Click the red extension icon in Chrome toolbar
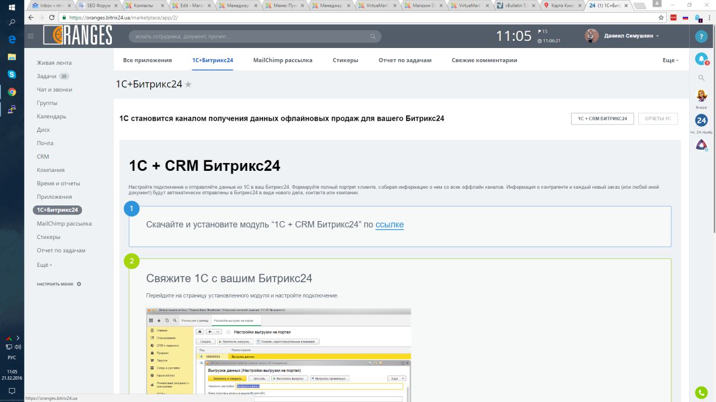 point(673,17)
